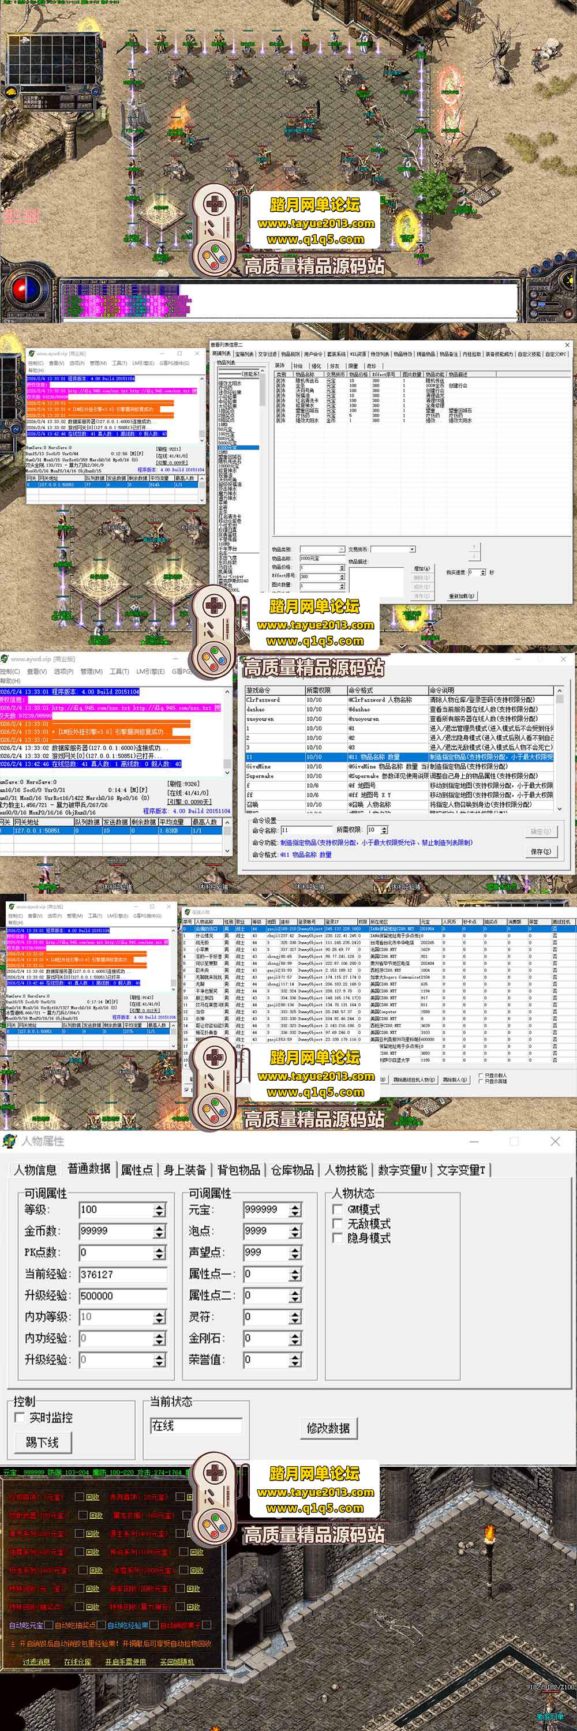Click the red-blue HP/MP orb
Image resolution: width=577 pixels, height=1731 pixels.
[27, 290]
